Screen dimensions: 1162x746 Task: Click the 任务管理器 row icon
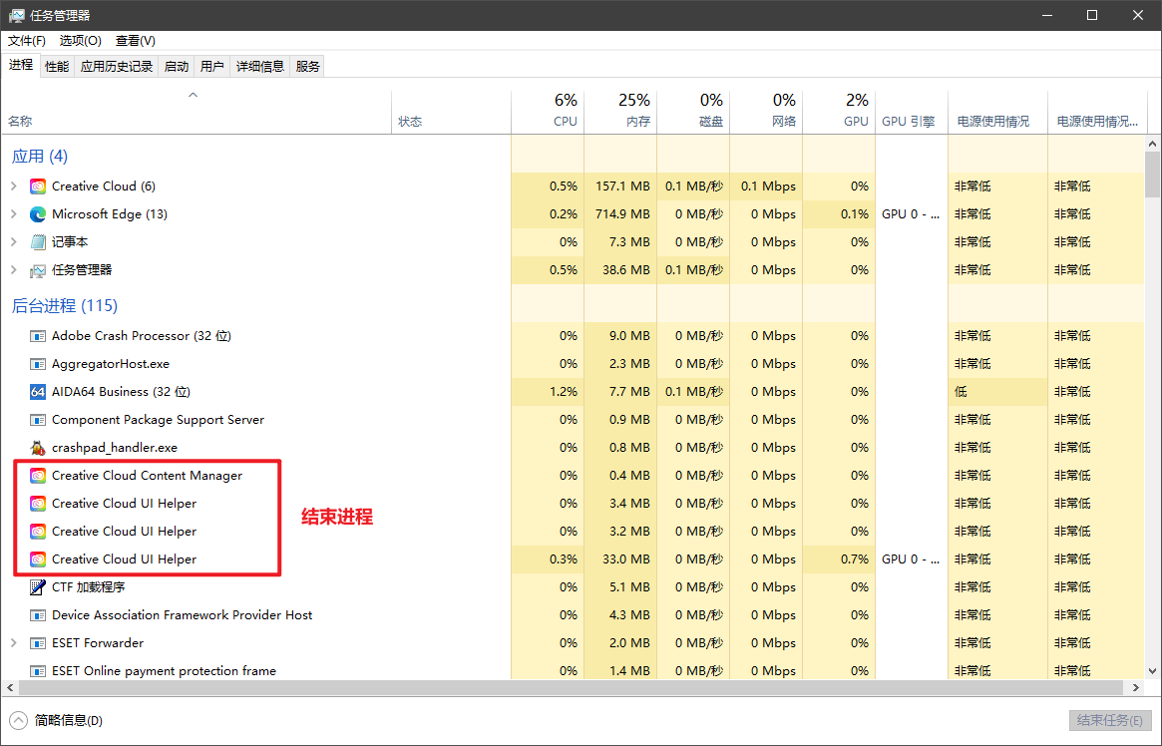pyautogui.click(x=38, y=270)
